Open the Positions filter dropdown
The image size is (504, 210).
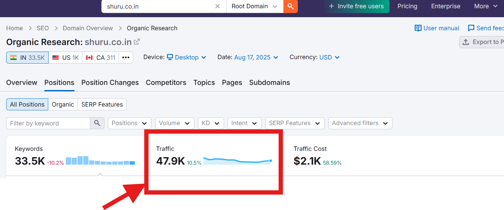(x=130, y=123)
